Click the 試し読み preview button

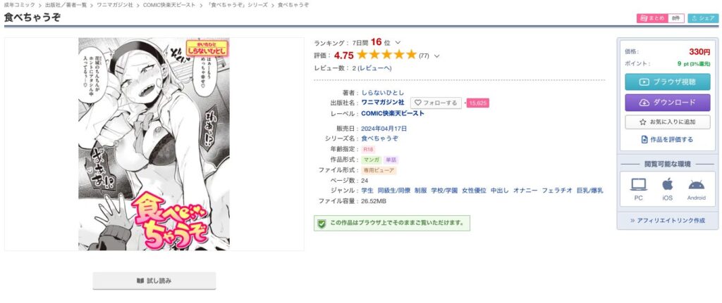[x=154, y=281]
